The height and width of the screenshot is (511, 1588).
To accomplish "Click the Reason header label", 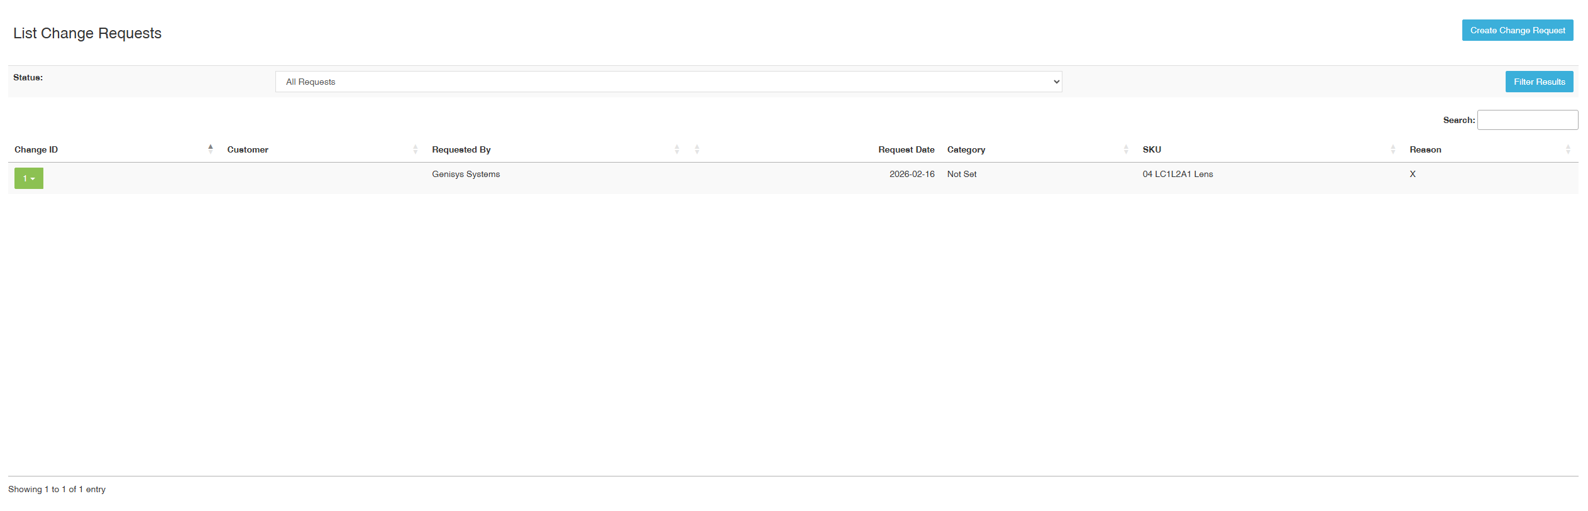I will 1425,149.
